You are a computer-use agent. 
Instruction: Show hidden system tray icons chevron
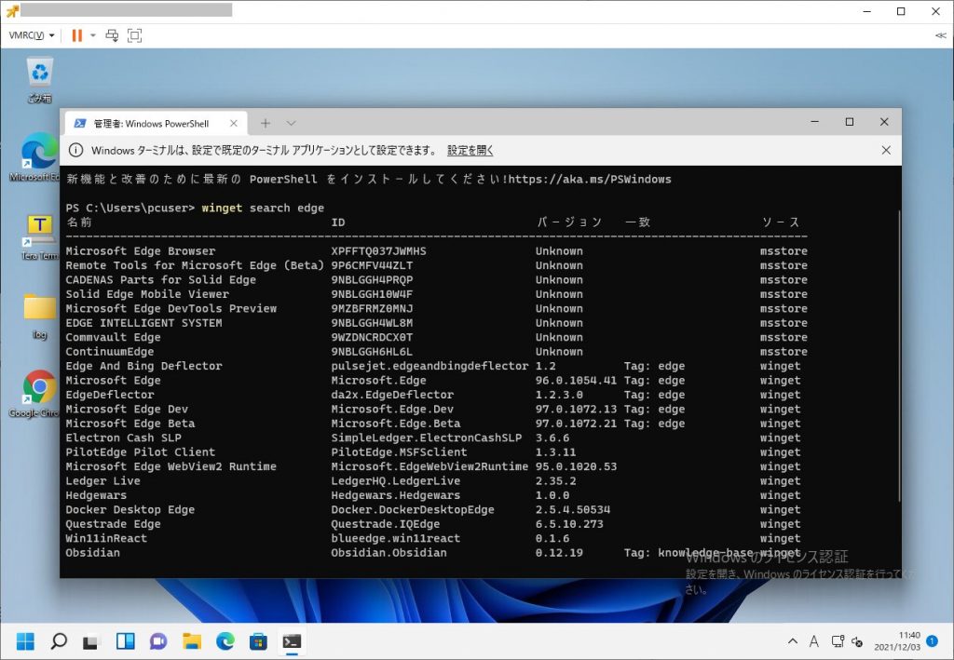(x=792, y=641)
